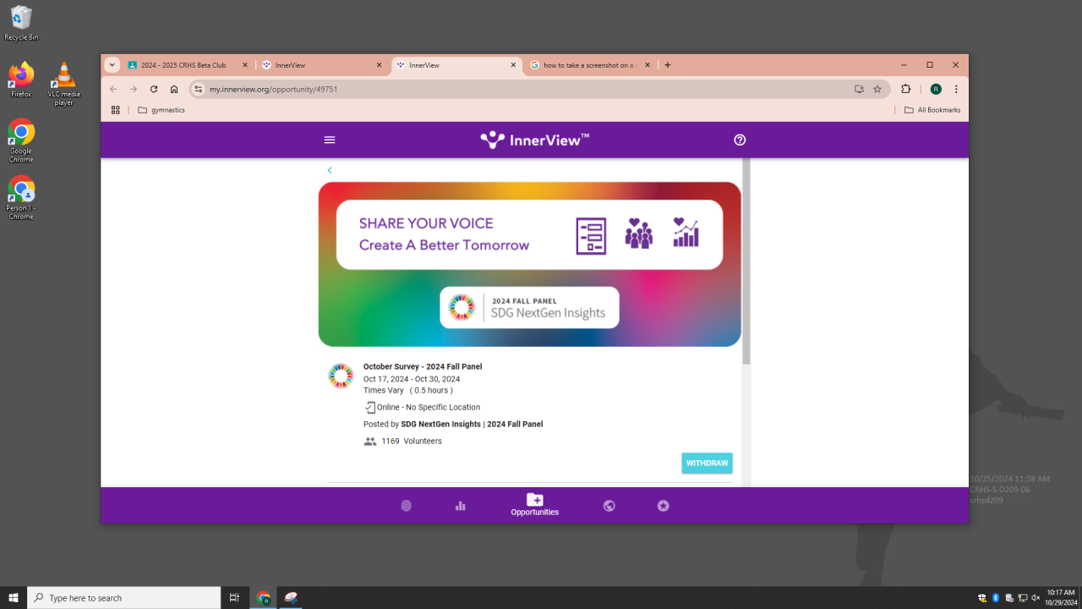The width and height of the screenshot is (1082, 609).
Task: Open the Chrome profile avatar
Action: [x=936, y=89]
